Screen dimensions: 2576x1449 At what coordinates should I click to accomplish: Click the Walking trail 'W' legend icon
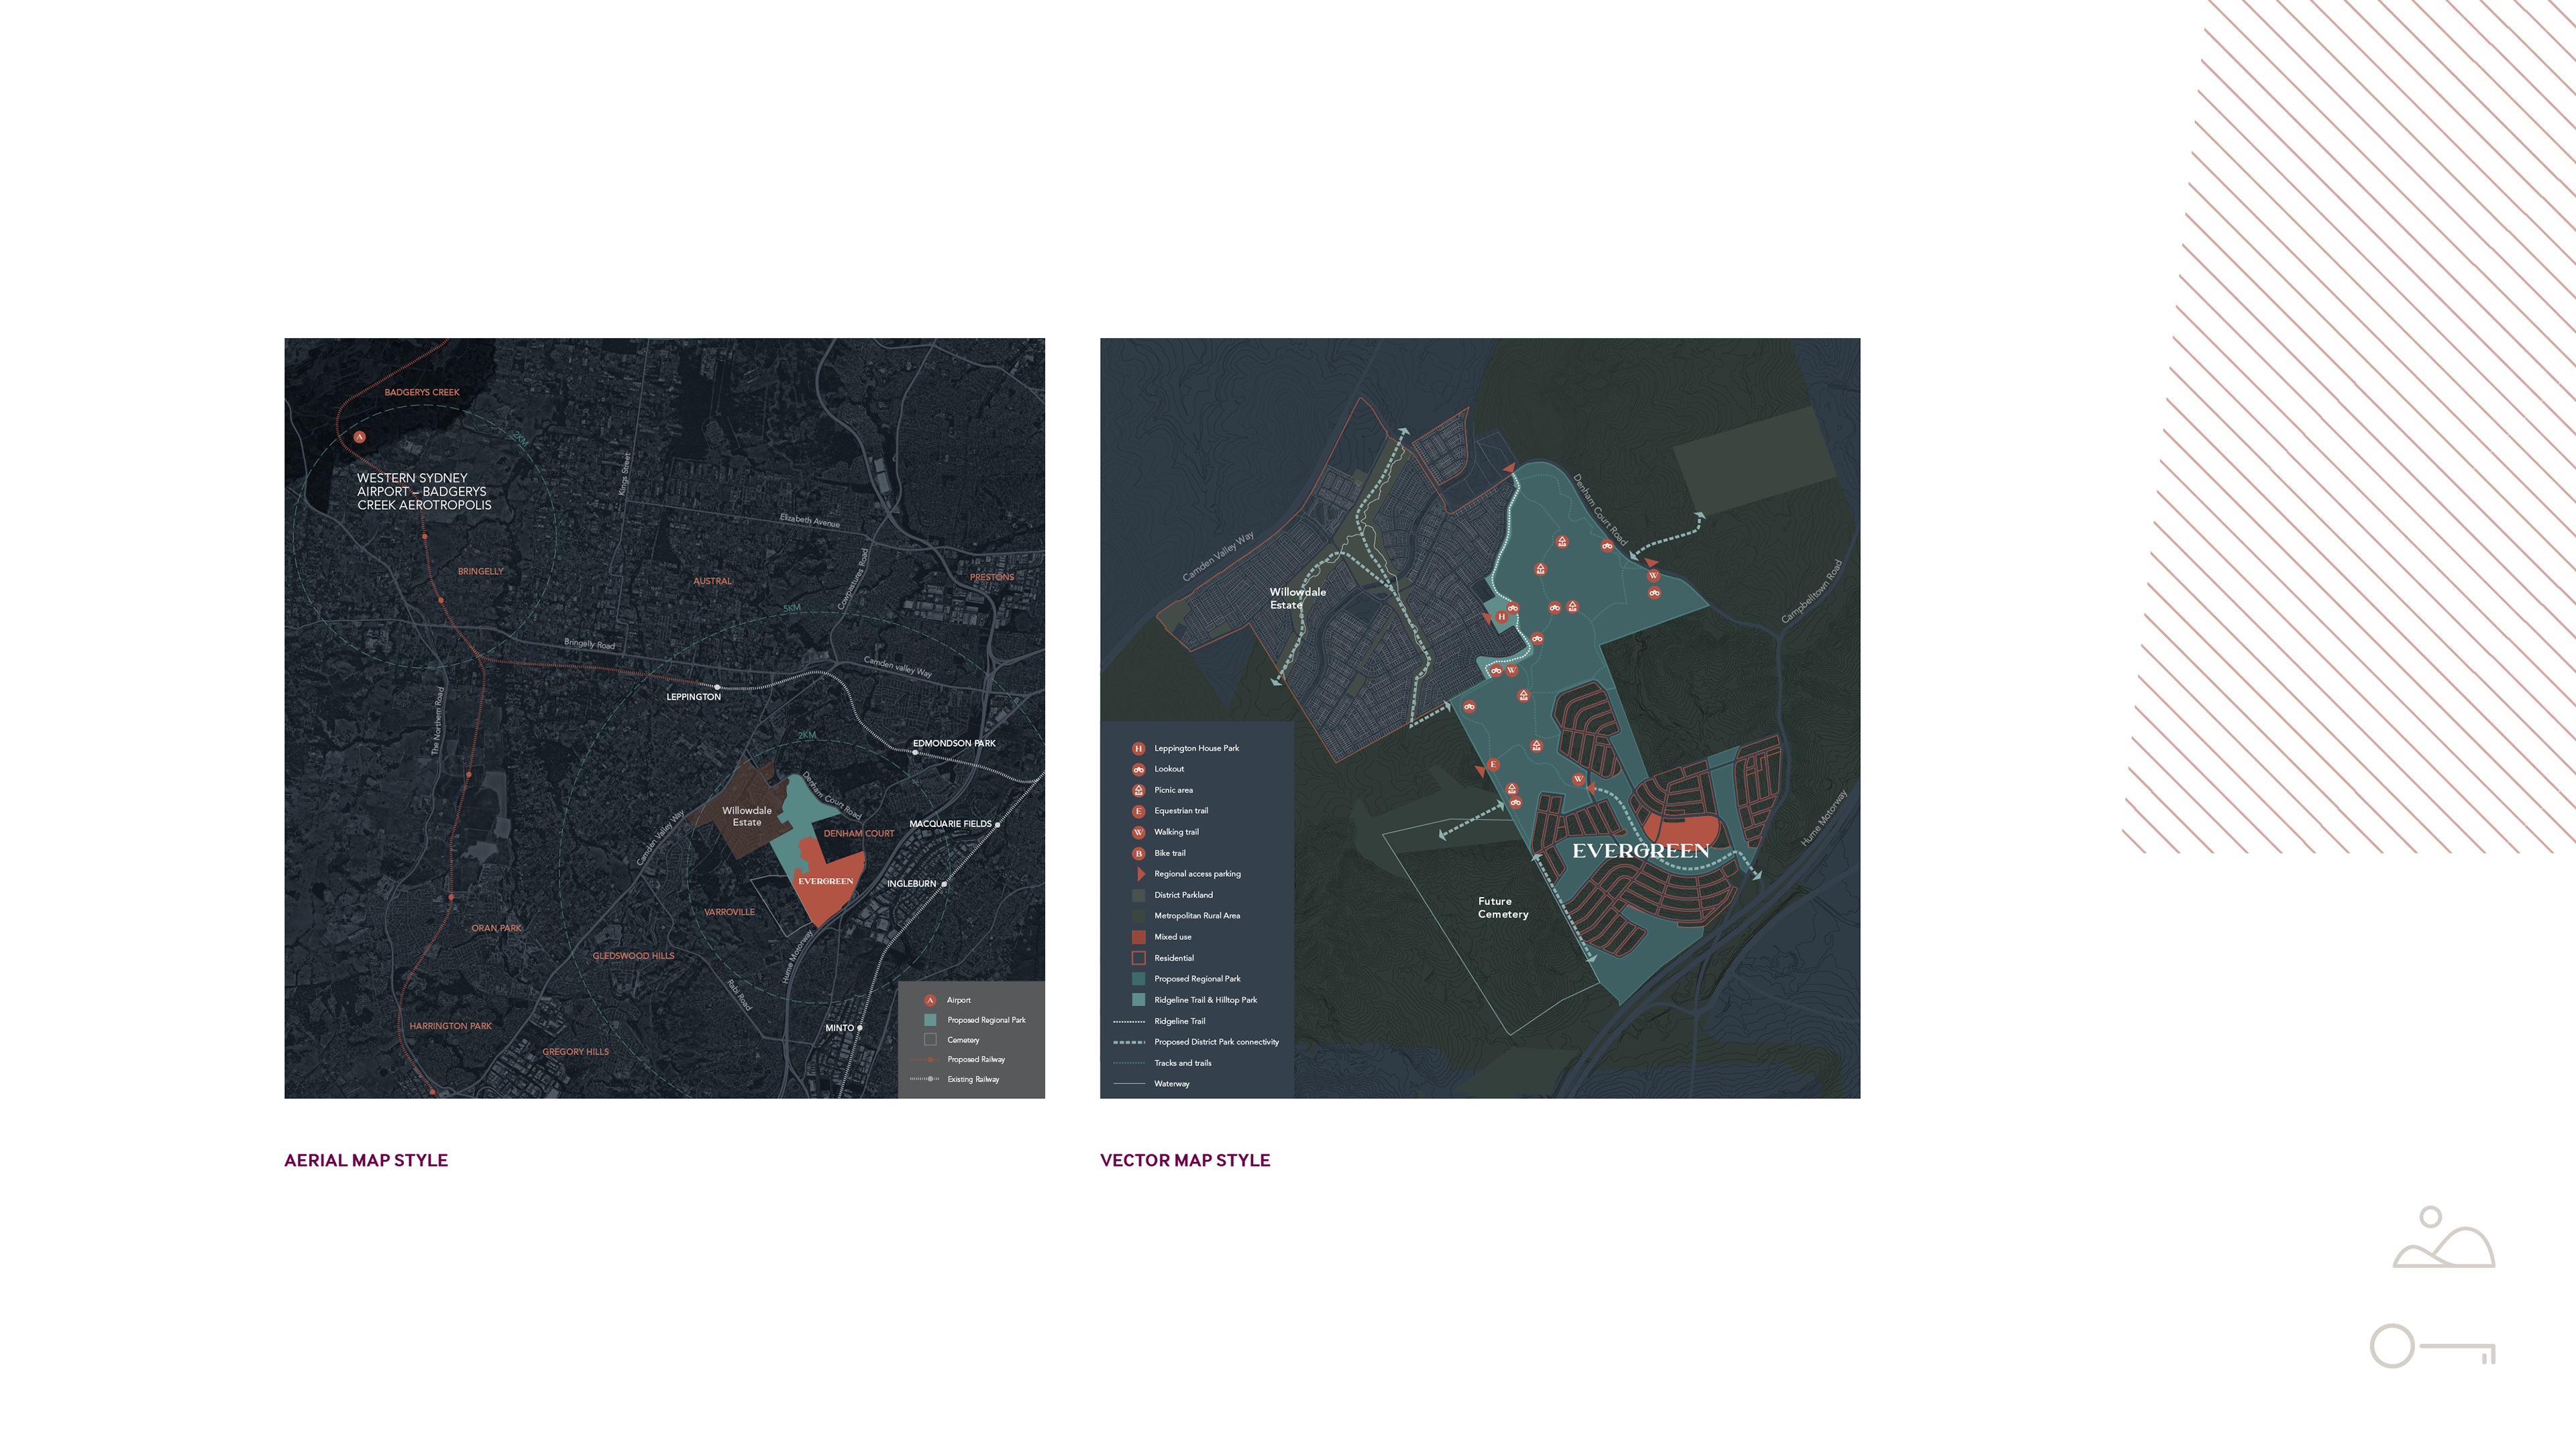tap(1138, 832)
